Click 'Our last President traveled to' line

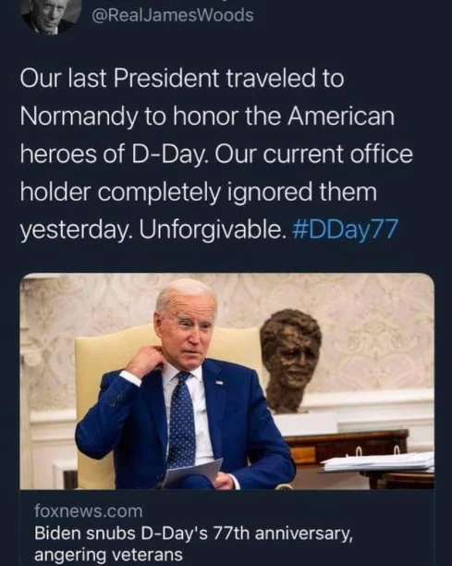click(x=182, y=79)
